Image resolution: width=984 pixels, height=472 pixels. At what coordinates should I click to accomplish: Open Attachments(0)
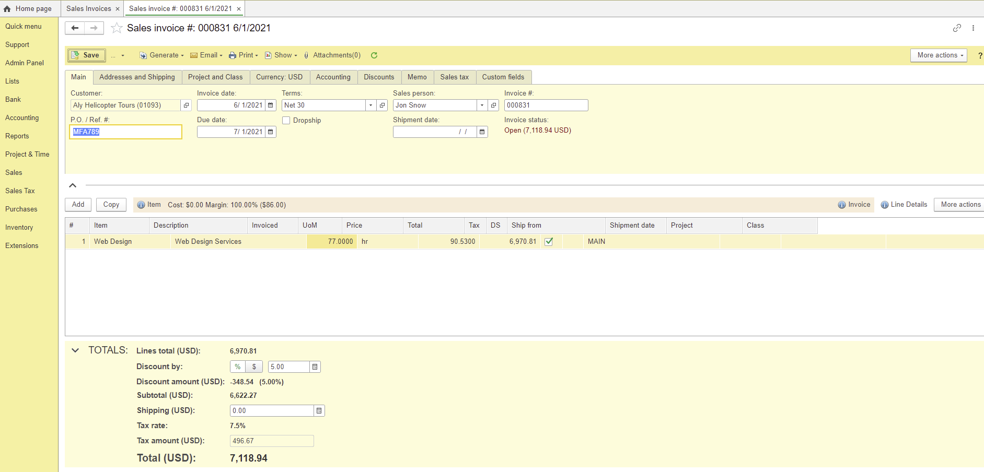332,55
